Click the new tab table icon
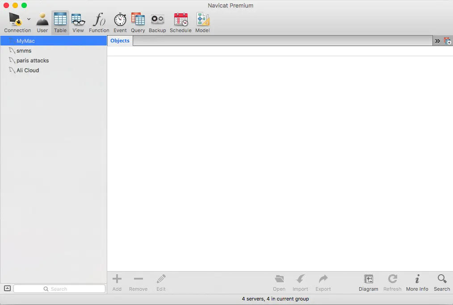The image size is (453, 305). click(447, 41)
